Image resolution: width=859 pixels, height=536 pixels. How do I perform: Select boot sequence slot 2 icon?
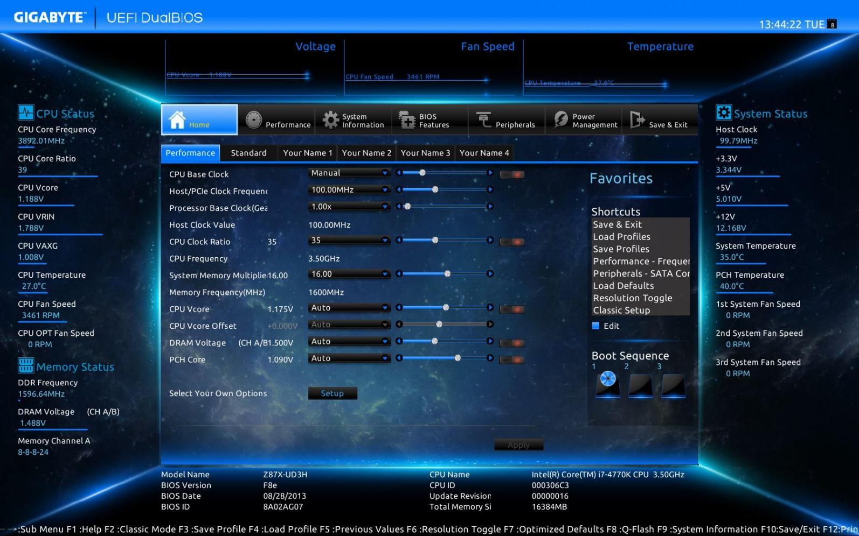640,385
